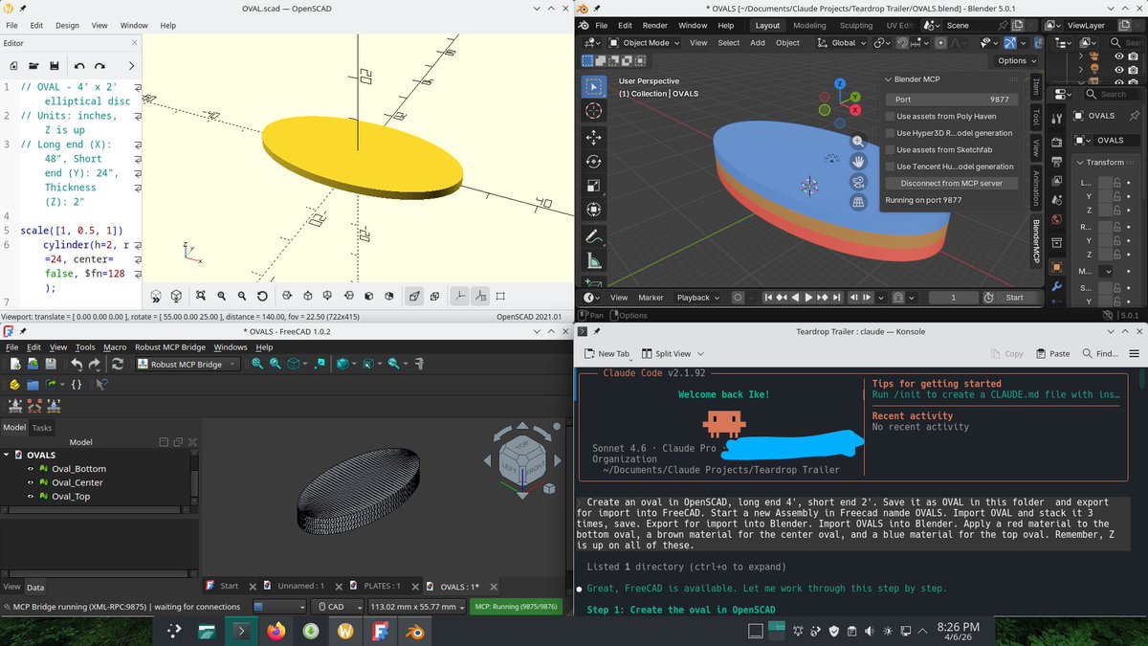Toggle Blender camera view gizmo

[x=859, y=181]
